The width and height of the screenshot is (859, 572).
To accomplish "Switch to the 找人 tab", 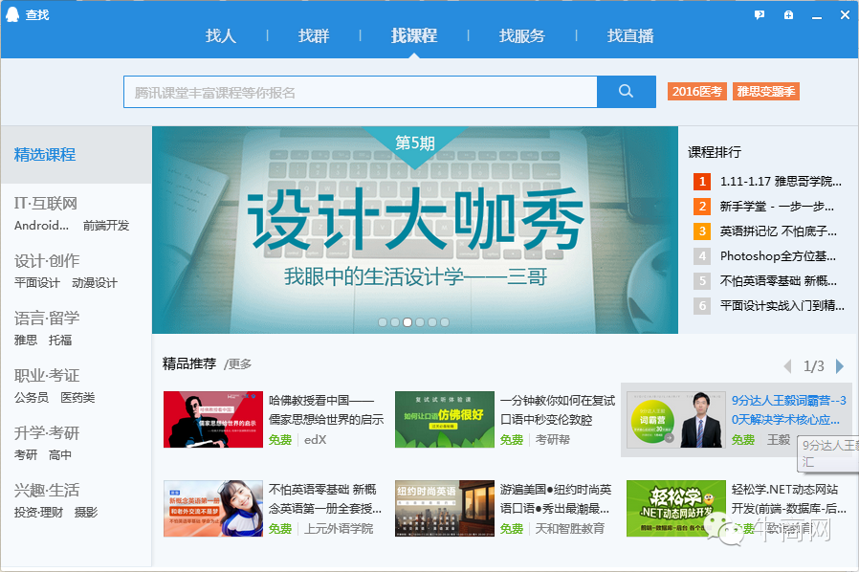I will coord(221,36).
